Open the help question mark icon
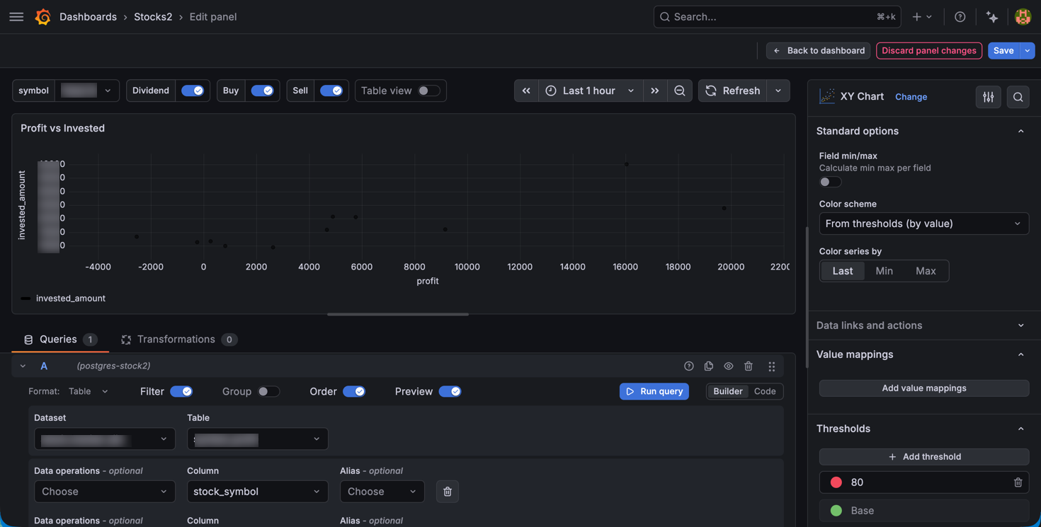Image resolution: width=1041 pixels, height=527 pixels. (x=960, y=16)
